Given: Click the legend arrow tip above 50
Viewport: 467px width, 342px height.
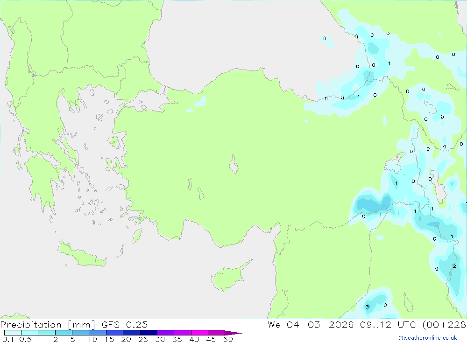Looking at the screenshot, I should click(x=233, y=333).
